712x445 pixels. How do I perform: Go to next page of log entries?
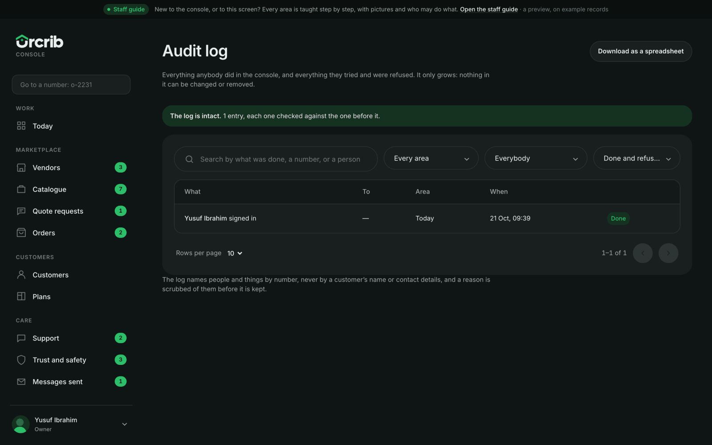coord(668,253)
